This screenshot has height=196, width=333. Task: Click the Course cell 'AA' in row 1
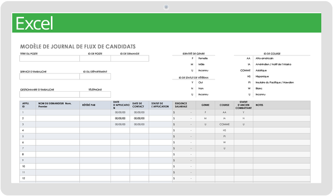click(225, 113)
